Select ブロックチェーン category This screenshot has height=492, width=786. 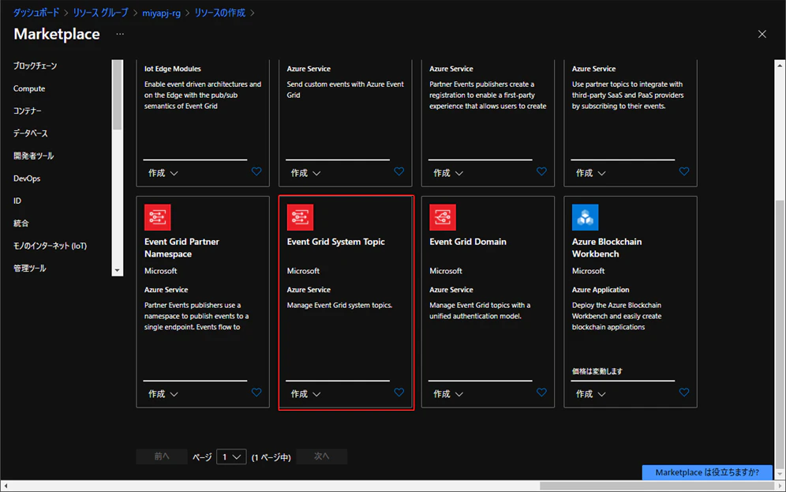coord(35,66)
